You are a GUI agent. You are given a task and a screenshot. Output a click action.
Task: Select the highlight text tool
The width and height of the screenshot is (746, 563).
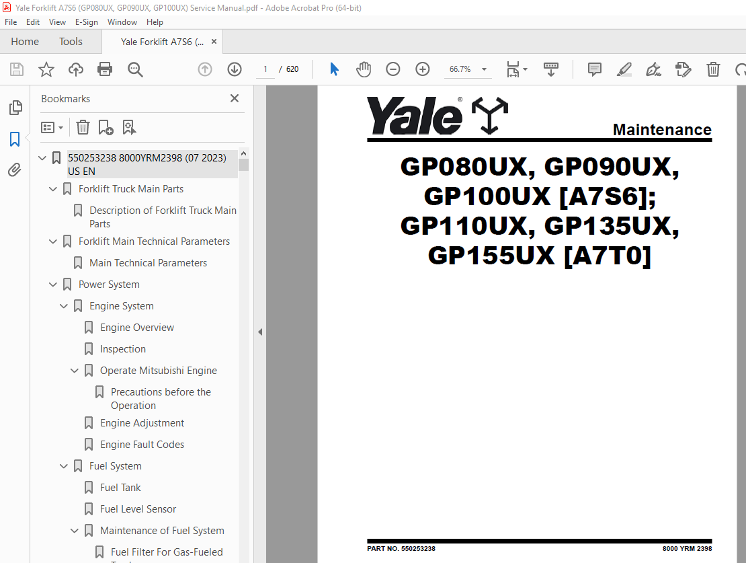[624, 69]
